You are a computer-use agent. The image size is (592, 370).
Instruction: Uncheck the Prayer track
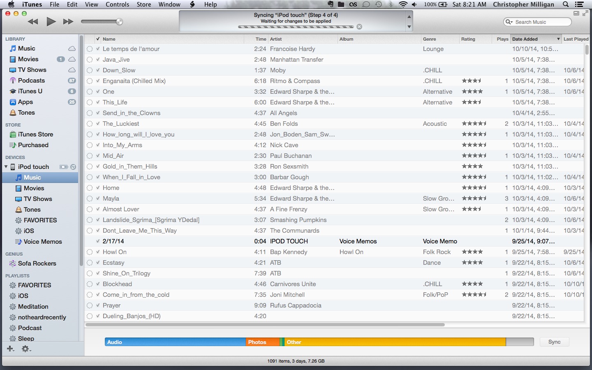(x=98, y=305)
